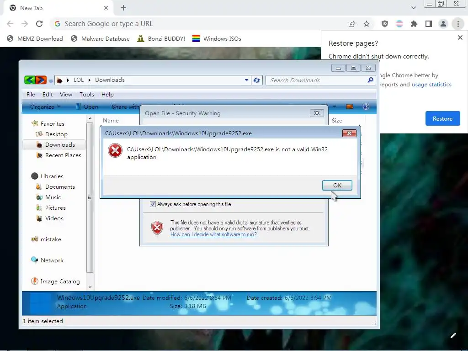Select Libraries in the navigation pane
Image resolution: width=468 pixels, height=351 pixels.
(47, 176)
